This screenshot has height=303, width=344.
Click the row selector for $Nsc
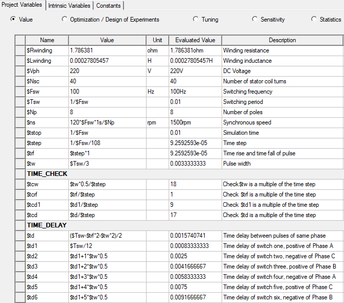pyautogui.click(x=20, y=81)
